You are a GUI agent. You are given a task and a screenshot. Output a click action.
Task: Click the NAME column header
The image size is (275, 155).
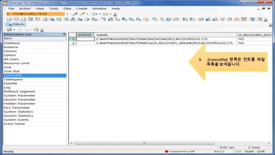tap(165, 35)
